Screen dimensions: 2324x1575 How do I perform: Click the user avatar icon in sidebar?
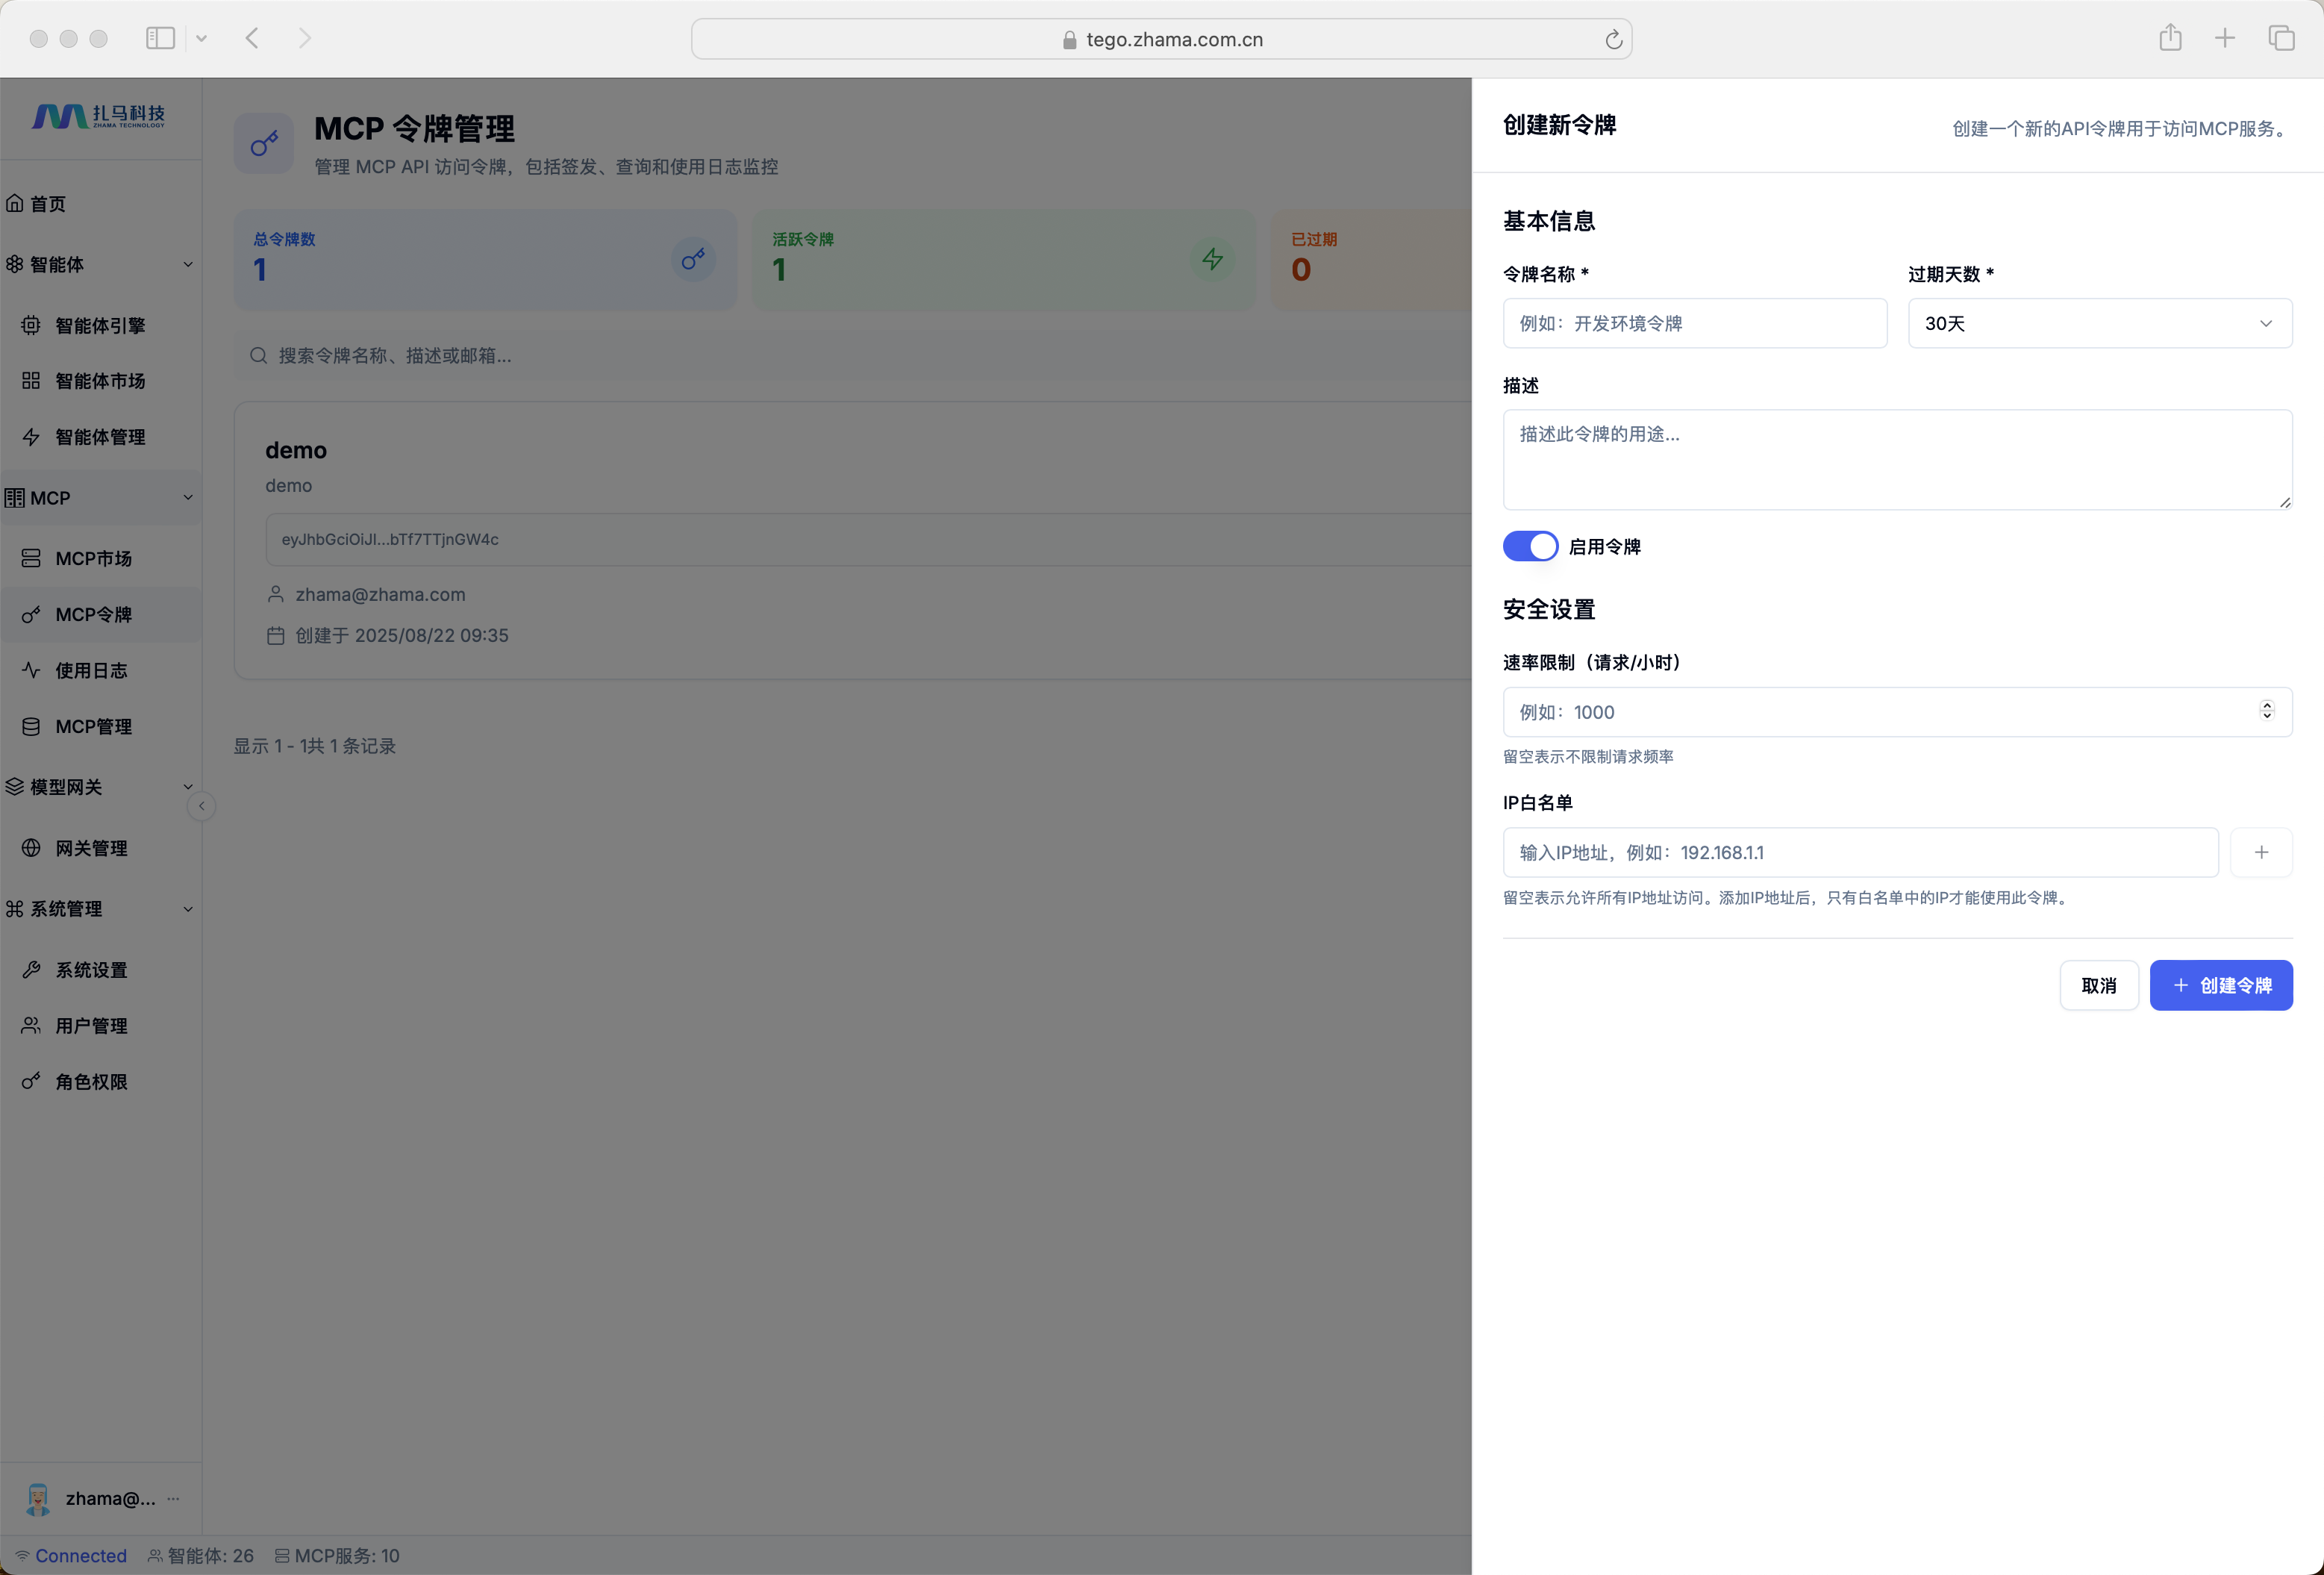tap(38, 1498)
